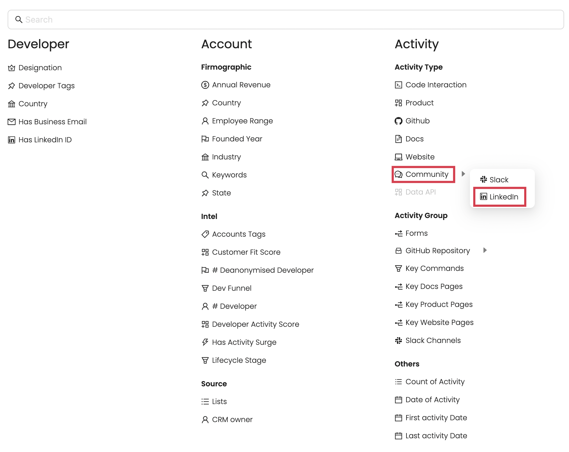The height and width of the screenshot is (452, 569).
Task: Click the terminal icon for Code Interaction
Action: (398, 85)
